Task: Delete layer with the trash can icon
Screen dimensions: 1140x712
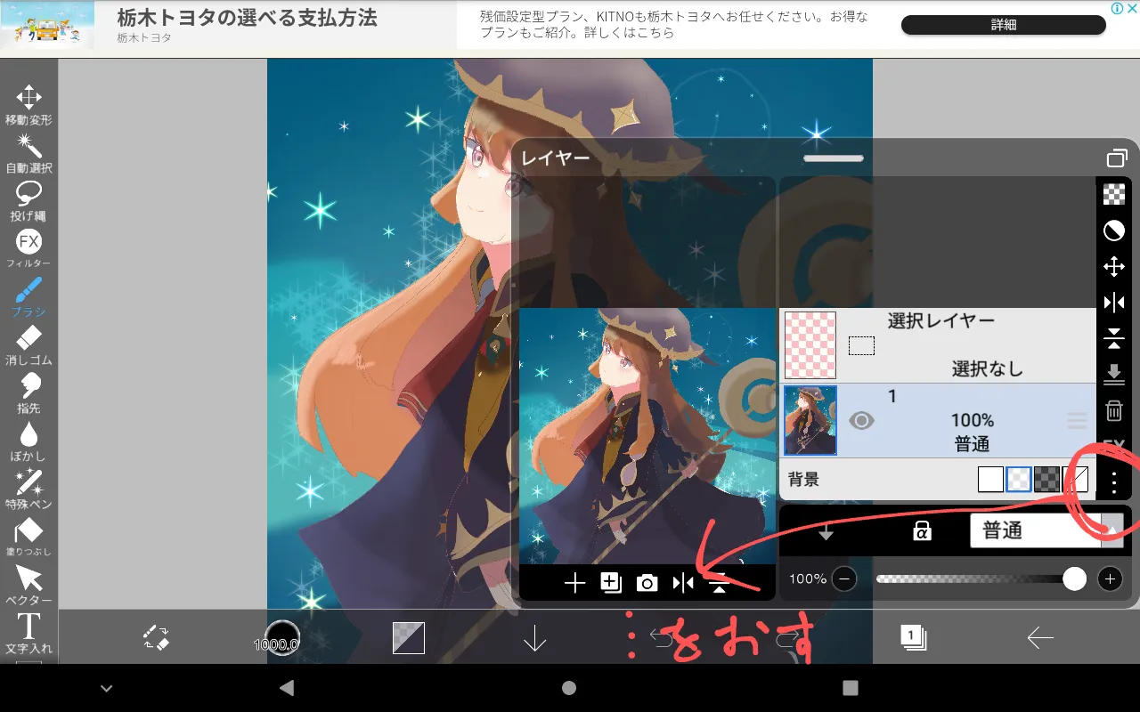Action: 1114,410
